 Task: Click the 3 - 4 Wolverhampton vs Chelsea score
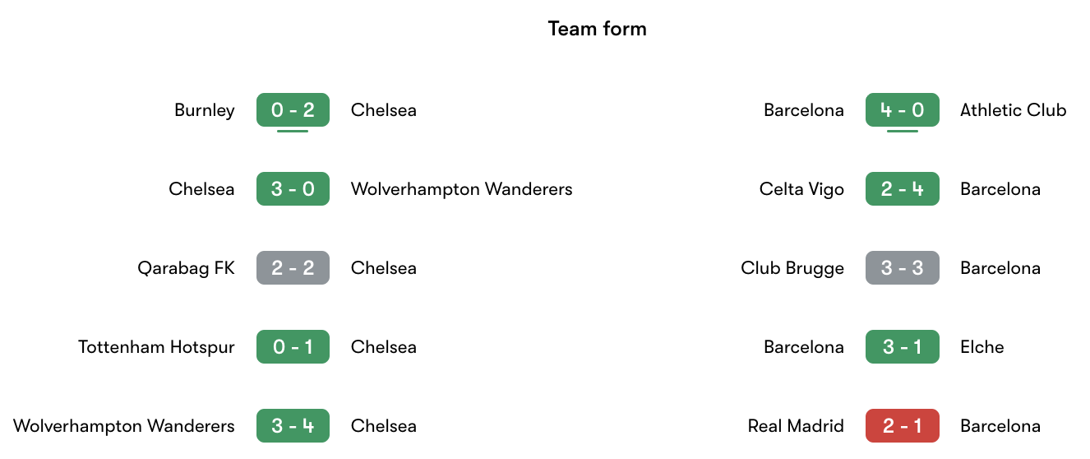293,426
